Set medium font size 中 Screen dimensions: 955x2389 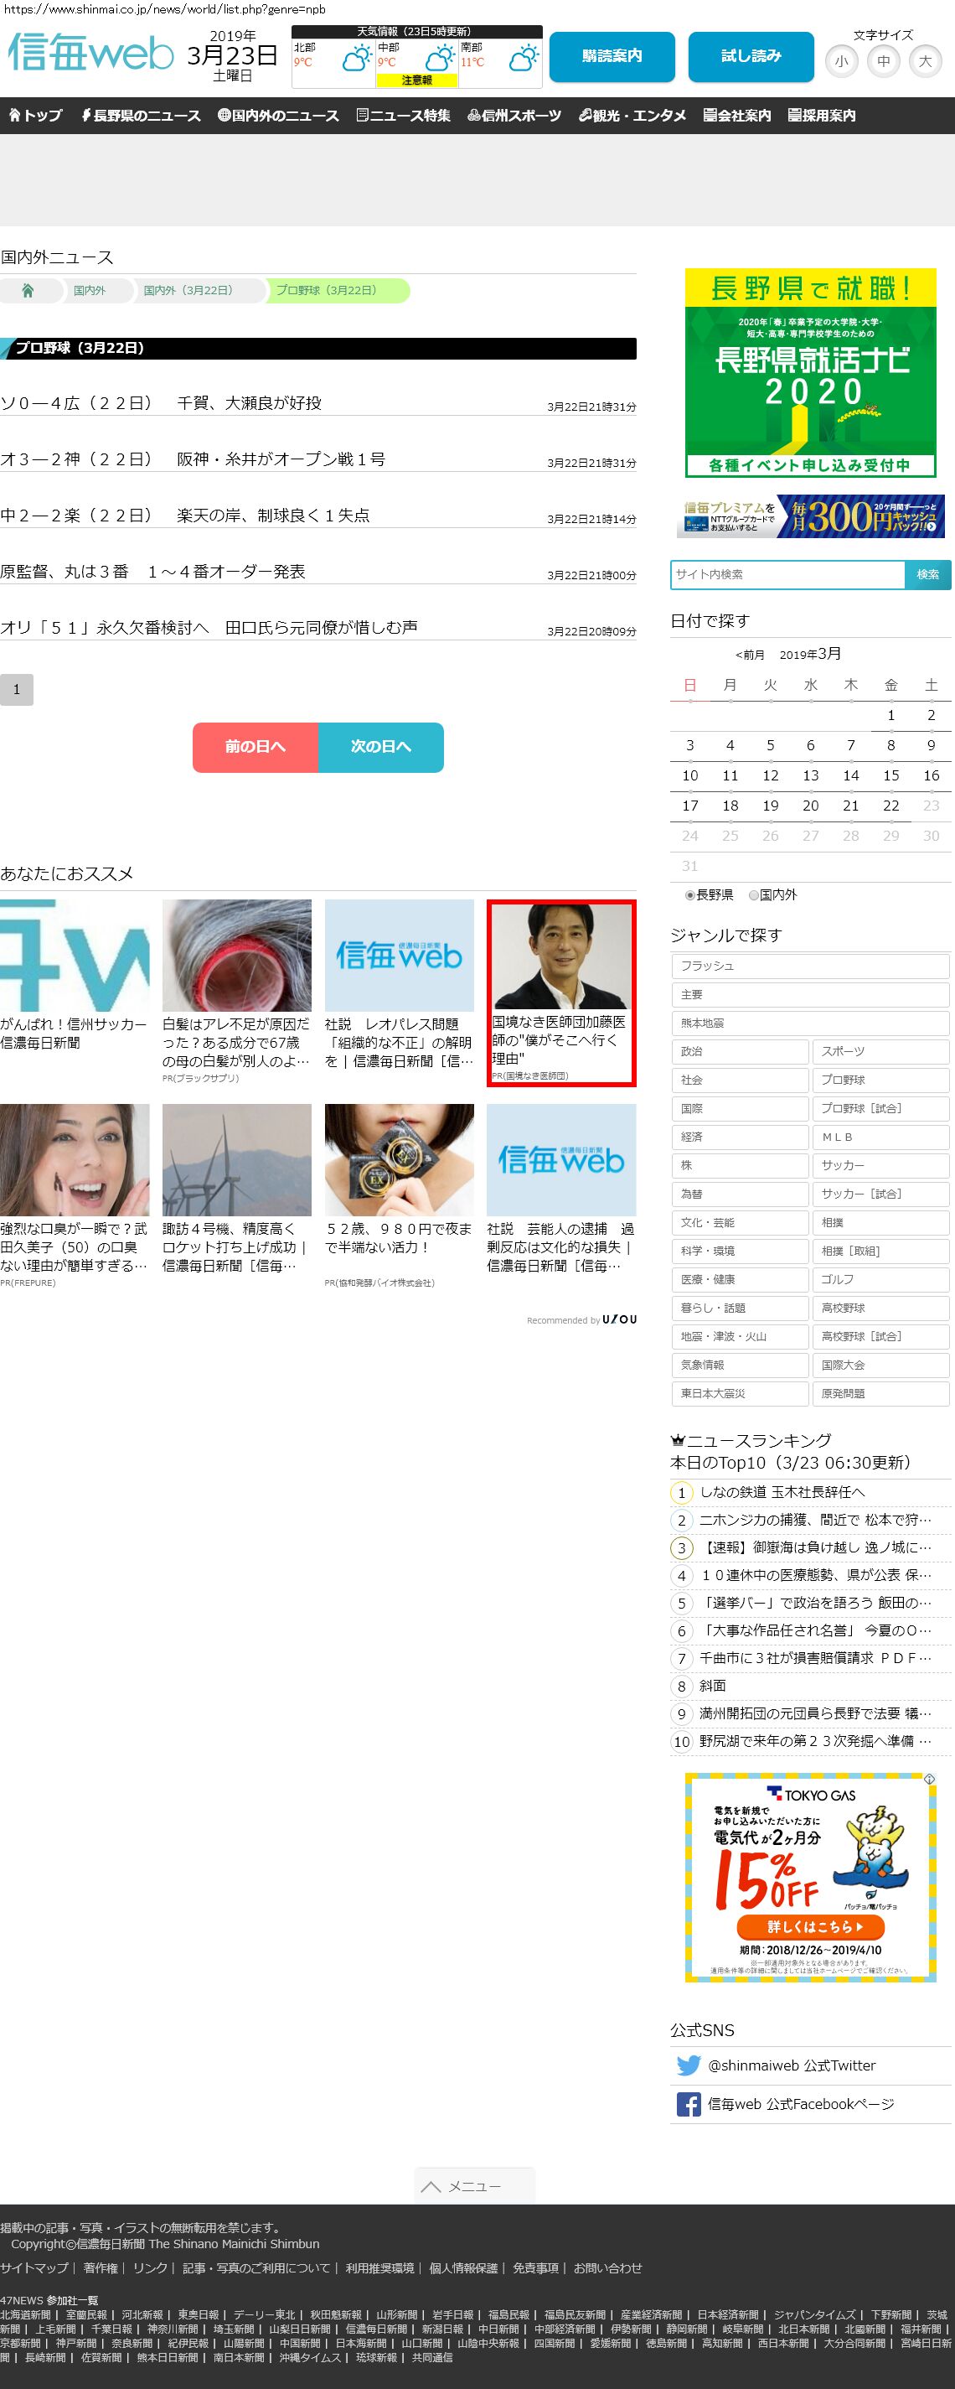click(x=883, y=62)
